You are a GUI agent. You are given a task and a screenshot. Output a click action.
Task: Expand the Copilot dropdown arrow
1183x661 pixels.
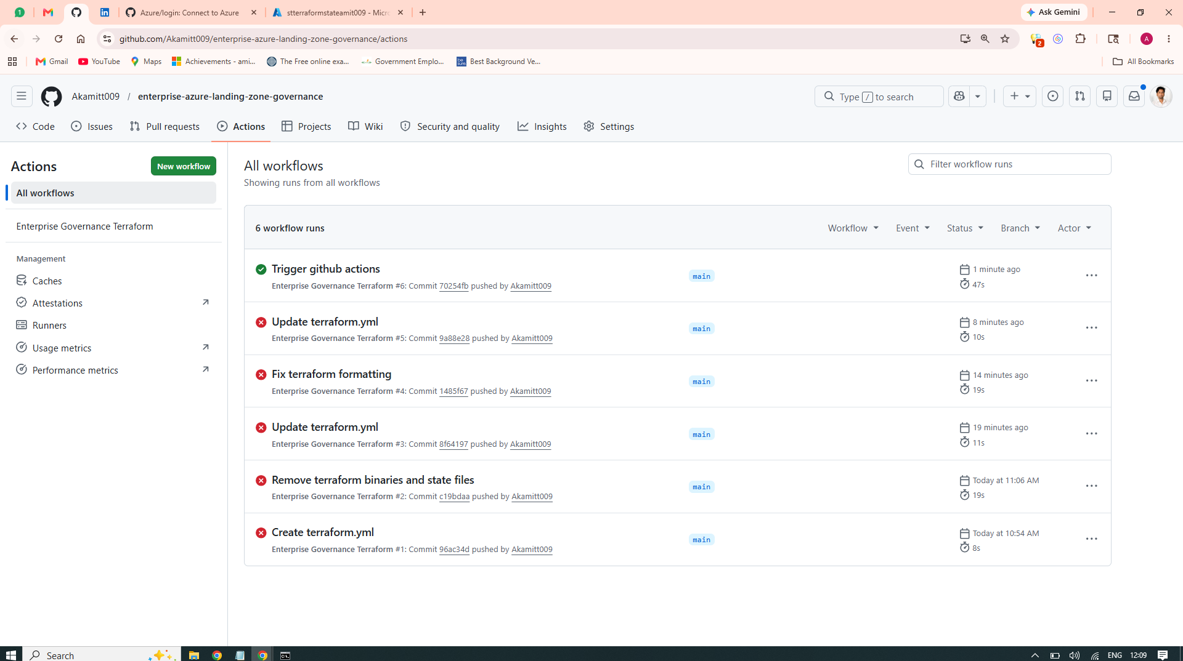[x=978, y=97]
